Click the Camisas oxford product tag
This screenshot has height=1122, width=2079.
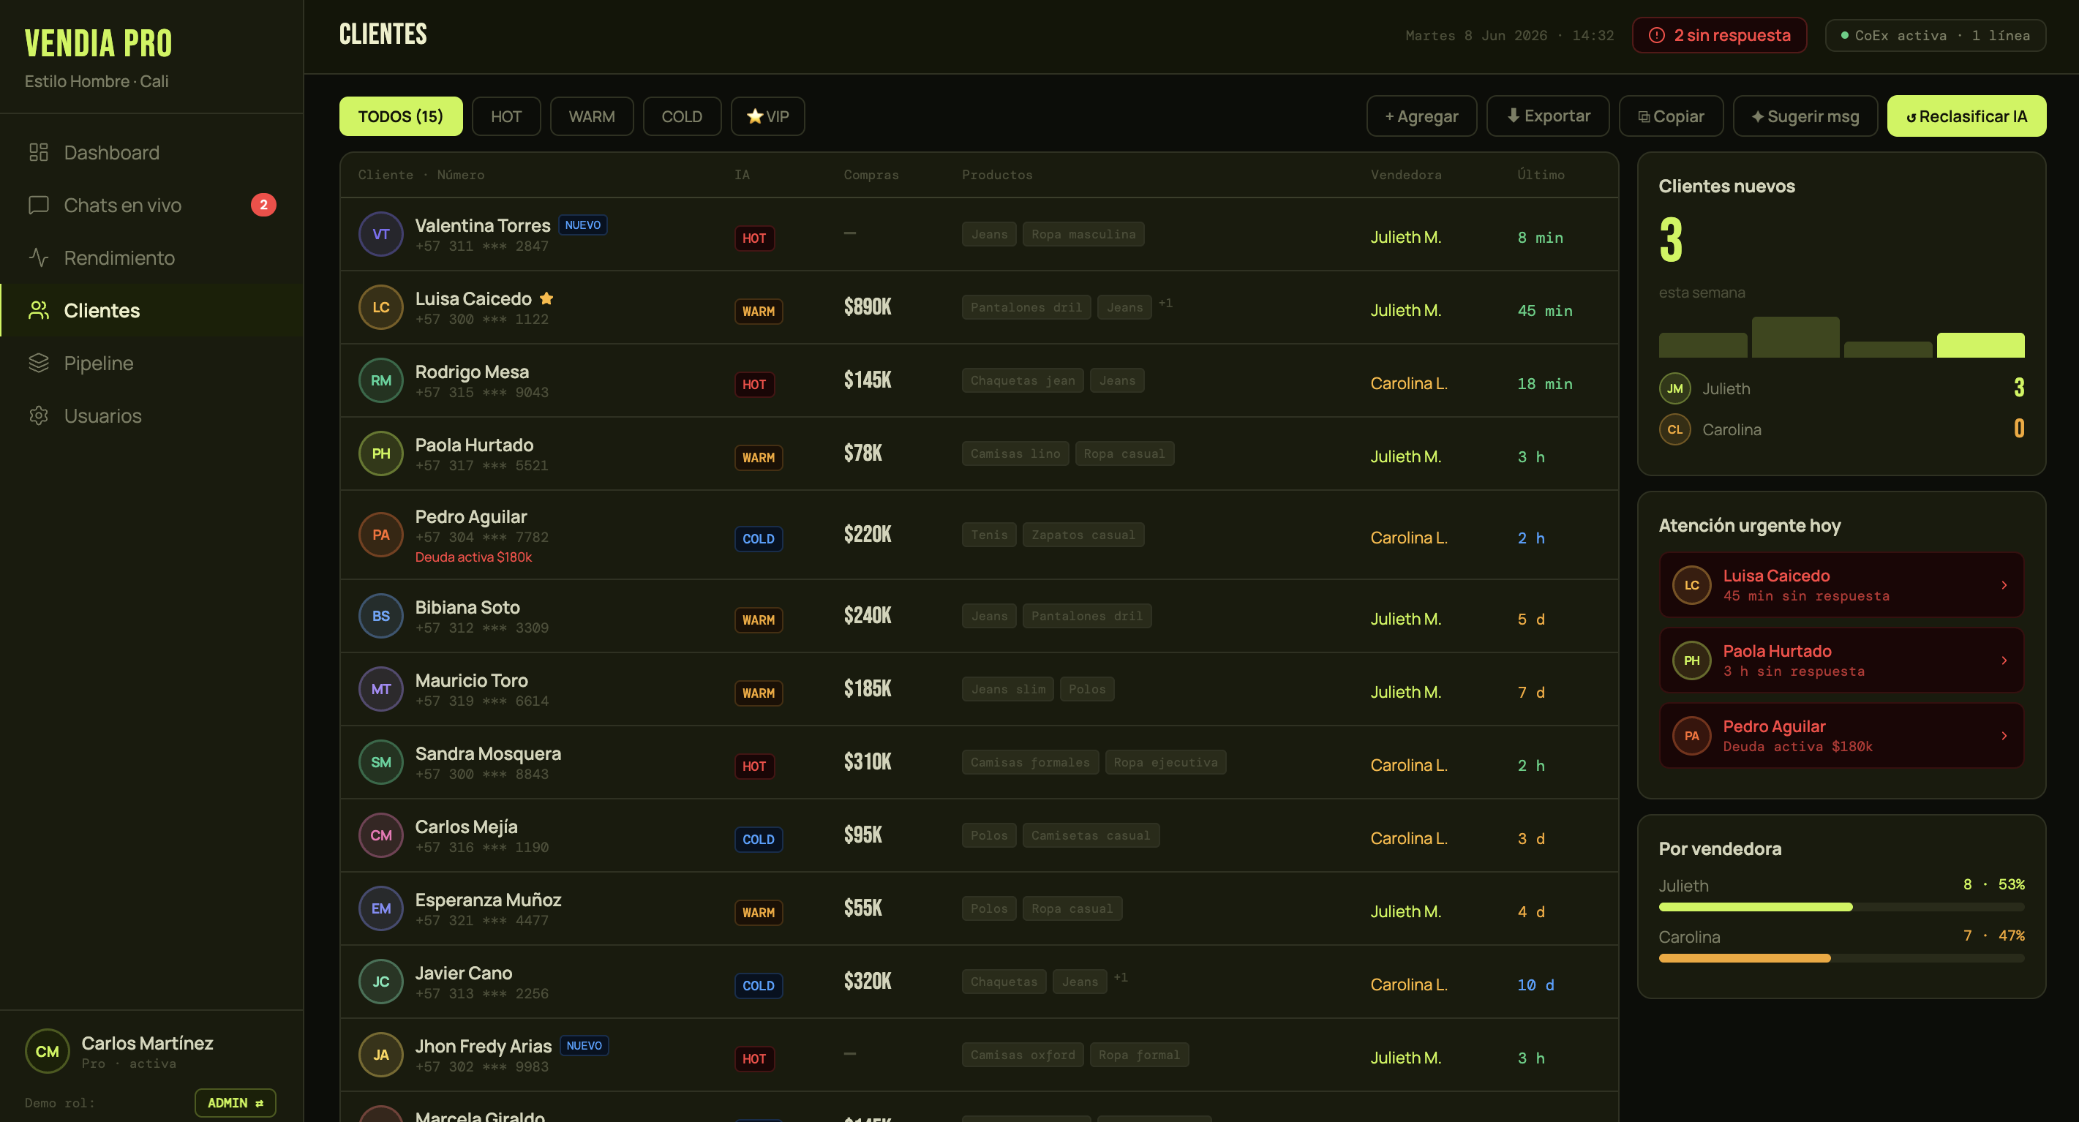click(1023, 1055)
